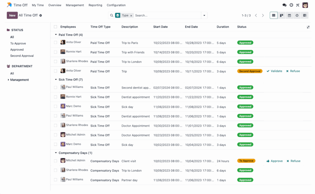Screen dimensions: 315x194
Task: Open the developer tools menu
Action: (298, 5)
